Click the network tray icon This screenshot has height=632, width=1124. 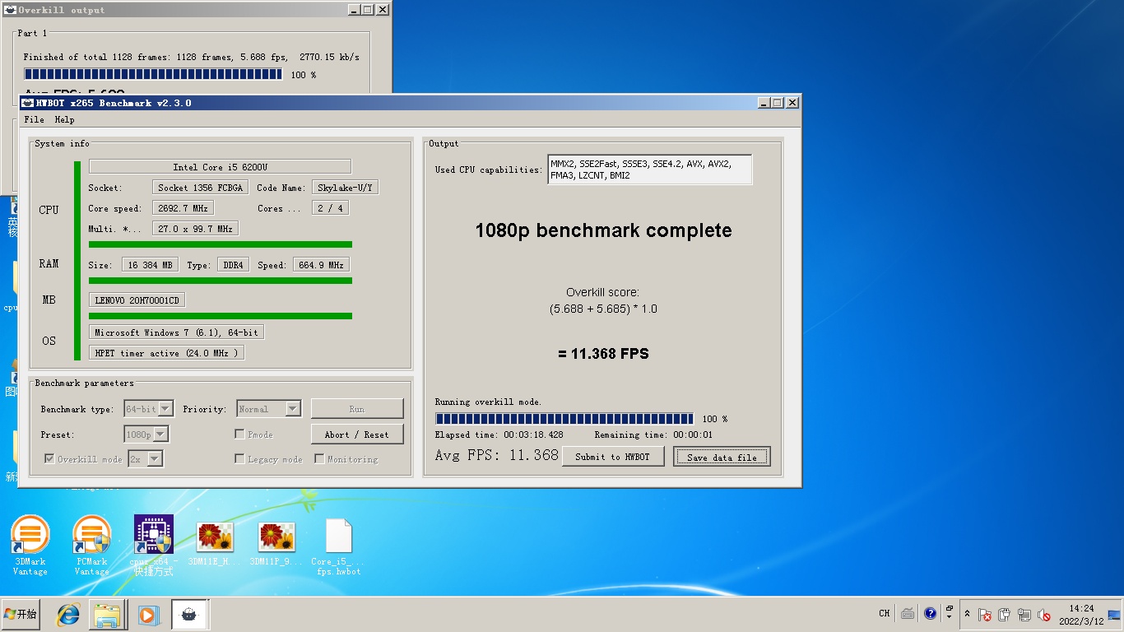(1024, 615)
